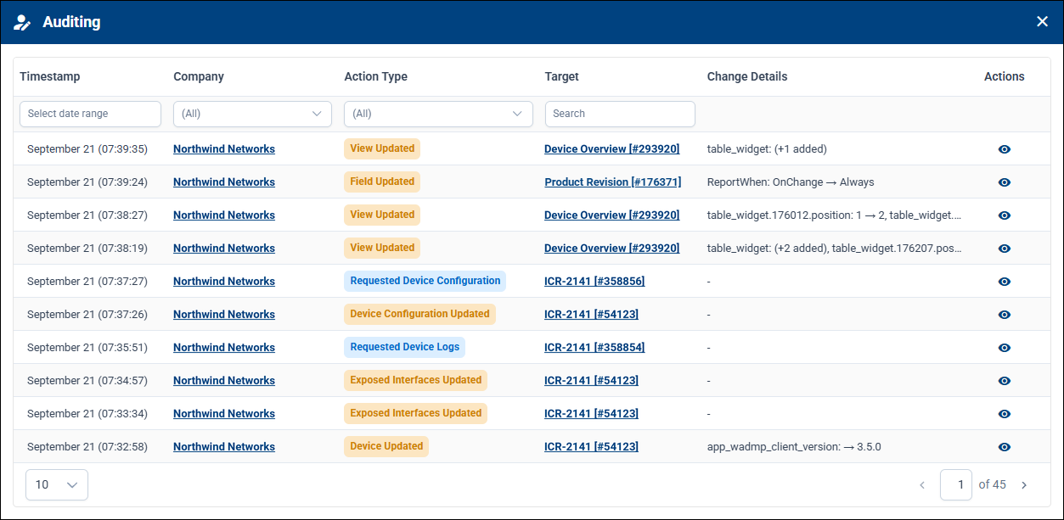Click the View Updated badge at 07:39:35
Screen dimensions: 1064x520
pos(382,148)
